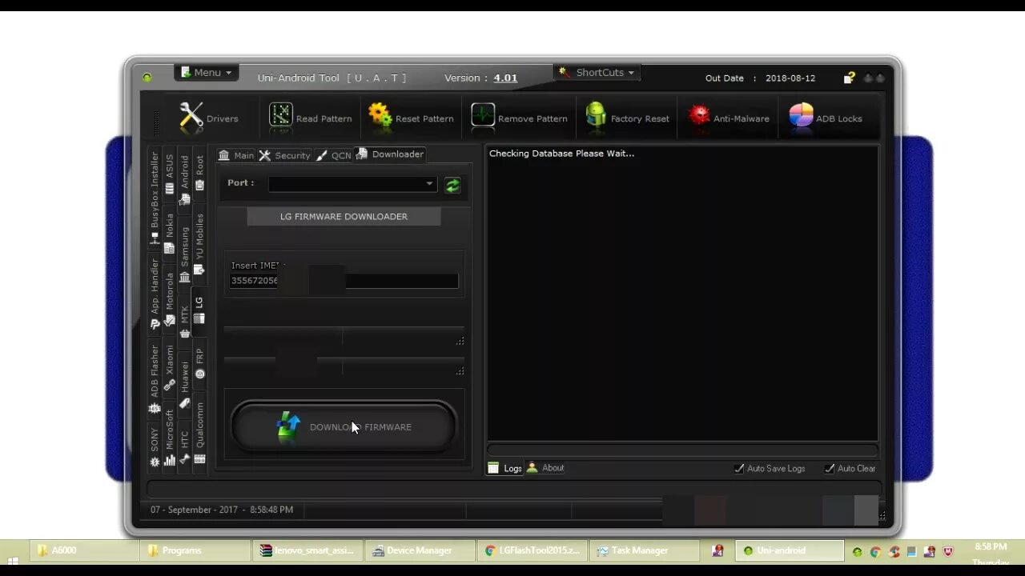
Task: Open the YU Mobiles side tab
Action: point(199,243)
